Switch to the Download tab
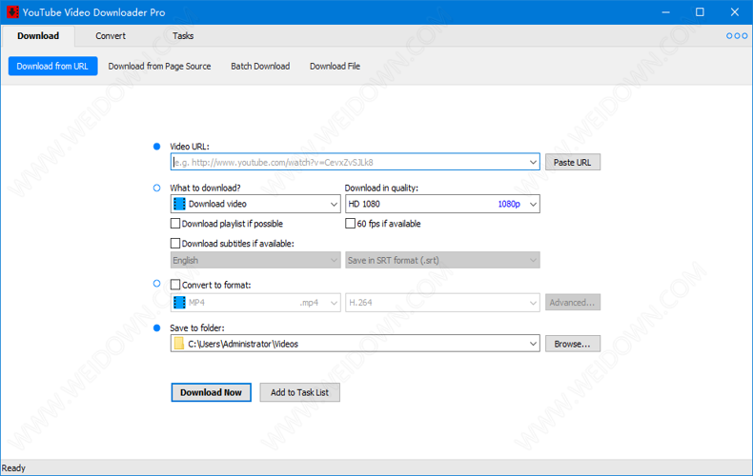Image resolution: width=753 pixels, height=476 pixels. coord(38,36)
